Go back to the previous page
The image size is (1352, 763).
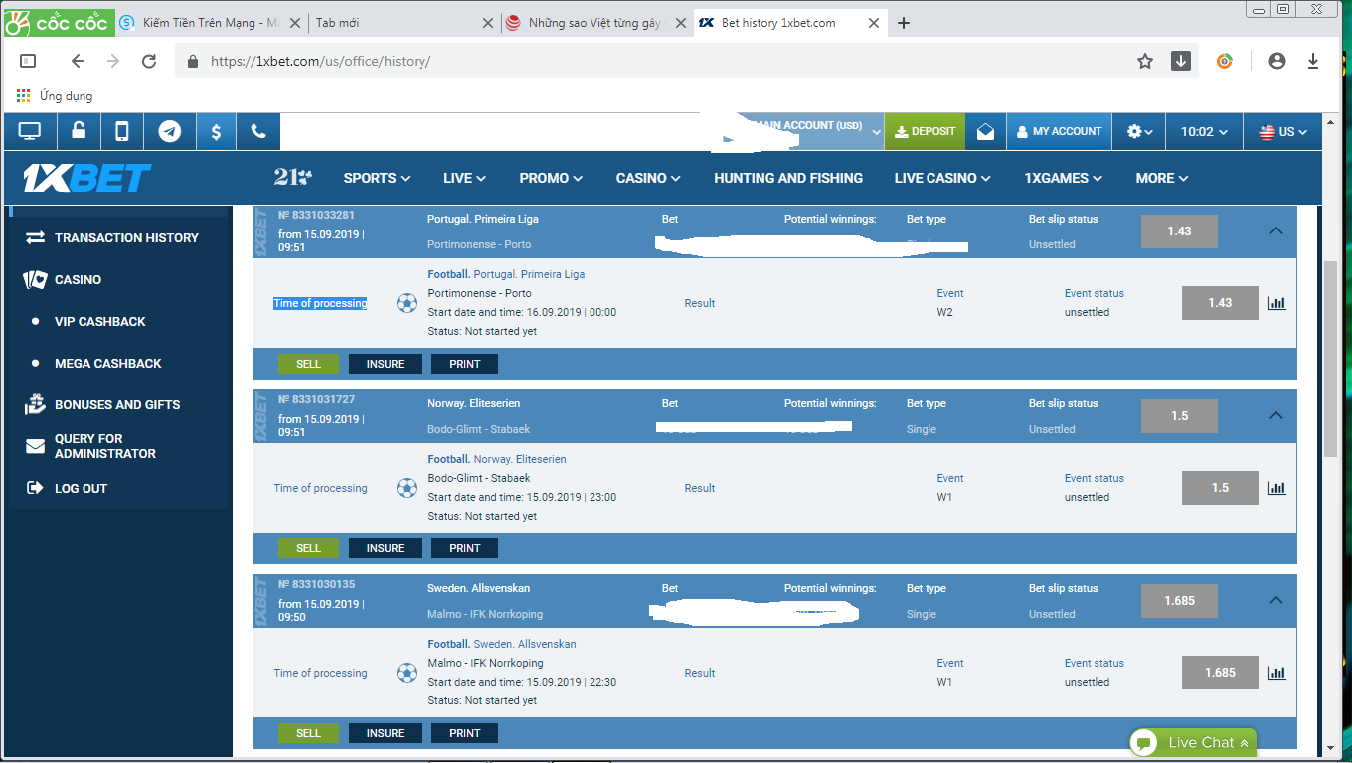pos(78,61)
